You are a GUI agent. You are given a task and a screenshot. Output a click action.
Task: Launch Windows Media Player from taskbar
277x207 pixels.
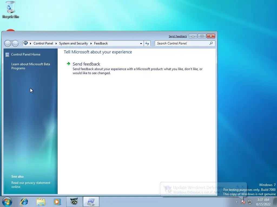pyautogui.click(x=57, y=202)
